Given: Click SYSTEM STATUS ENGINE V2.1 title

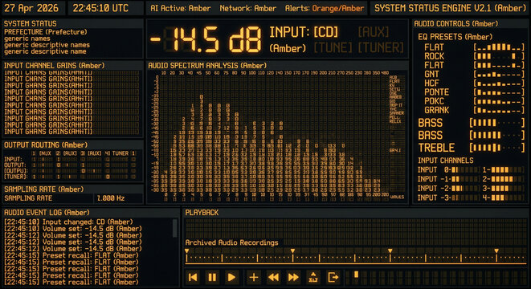Looking at the screenshot, I should tap(451, 8).
